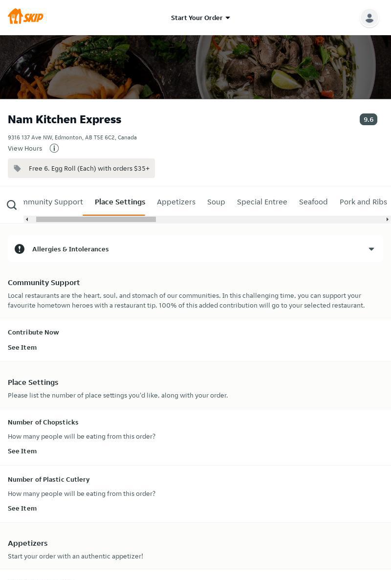Click the promo tag icon

(18, 168)
